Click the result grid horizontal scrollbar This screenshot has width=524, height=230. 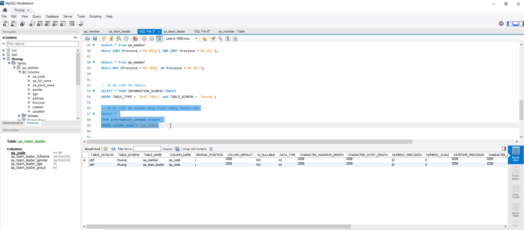point(219,227)
